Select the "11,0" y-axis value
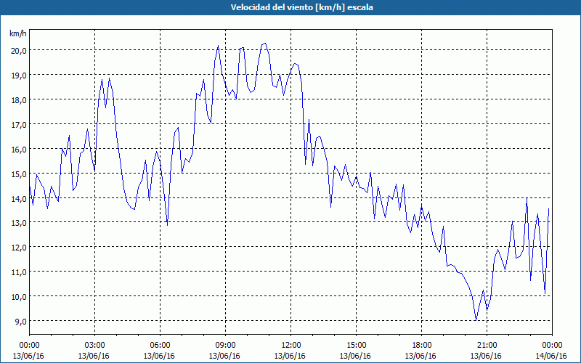The image size is (581, 363). 18,272
